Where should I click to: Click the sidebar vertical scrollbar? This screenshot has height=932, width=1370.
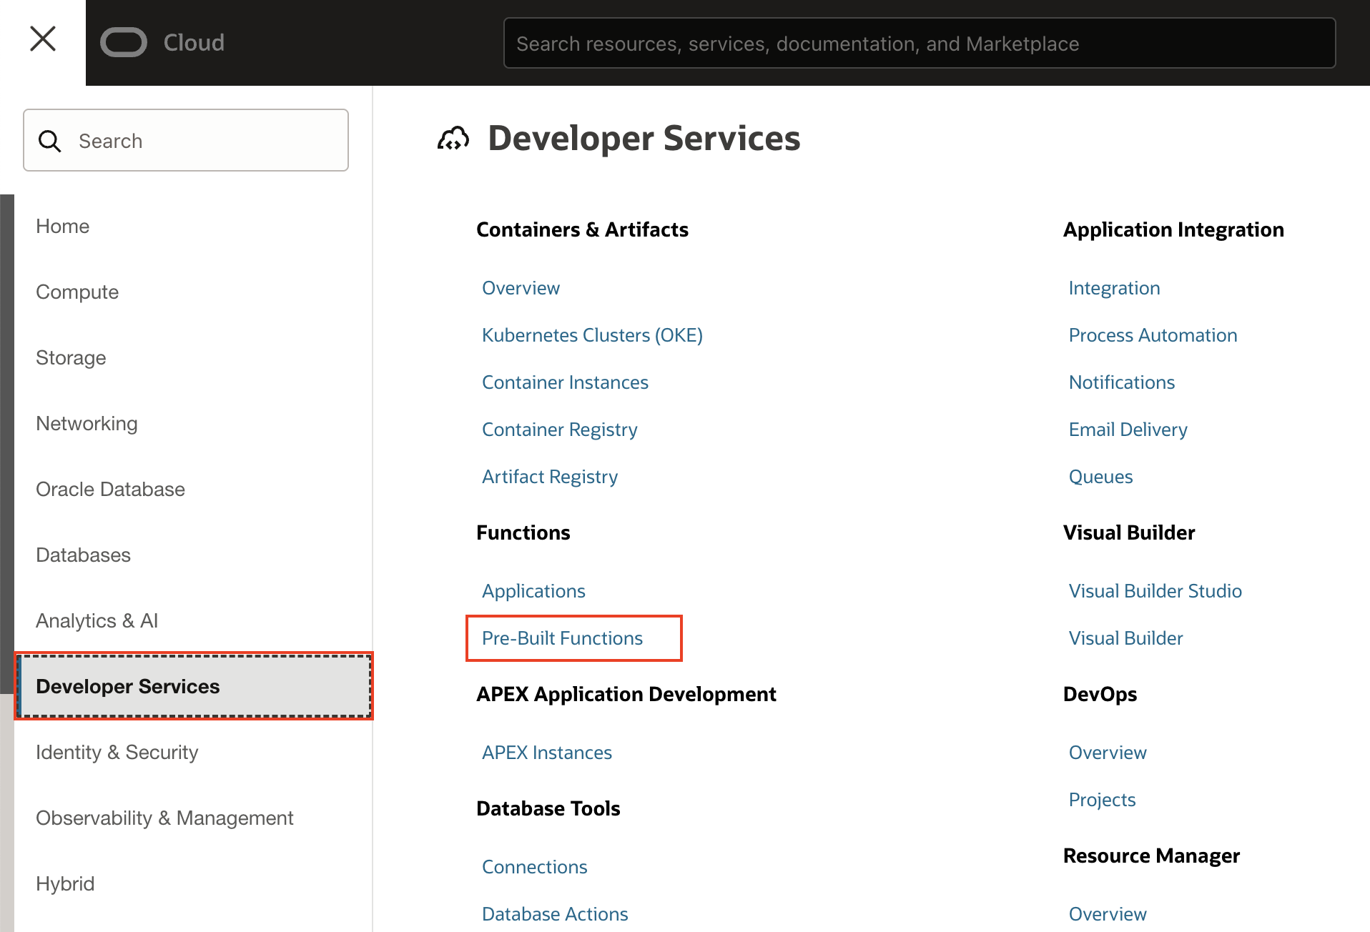pos(7,443)
